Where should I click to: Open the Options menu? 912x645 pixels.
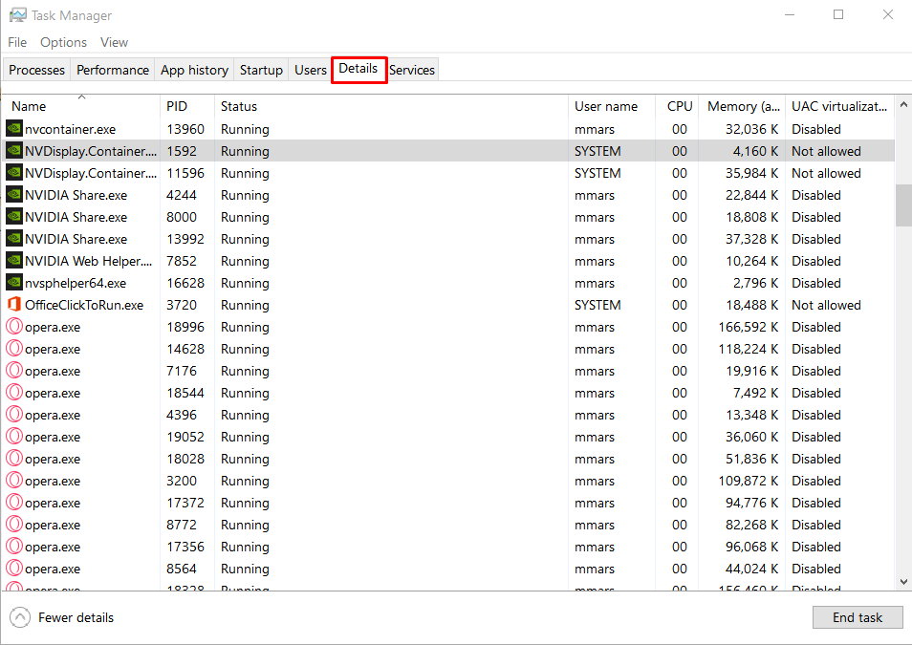[x=63, y=42]
